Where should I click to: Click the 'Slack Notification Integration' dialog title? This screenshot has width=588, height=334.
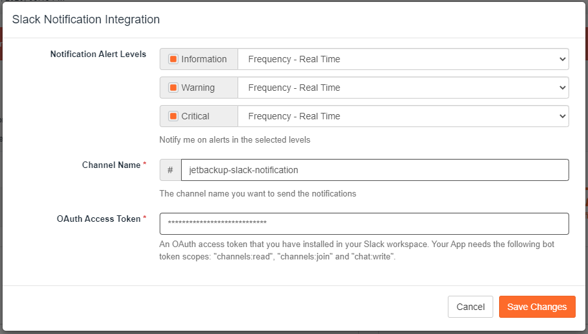86,19
